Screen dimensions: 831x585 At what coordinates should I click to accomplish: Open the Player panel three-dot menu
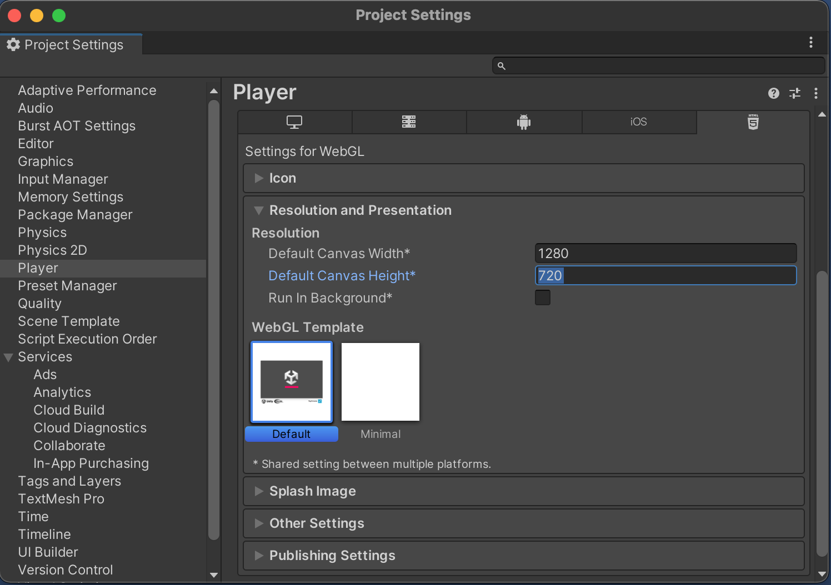[x=815, y=93]
